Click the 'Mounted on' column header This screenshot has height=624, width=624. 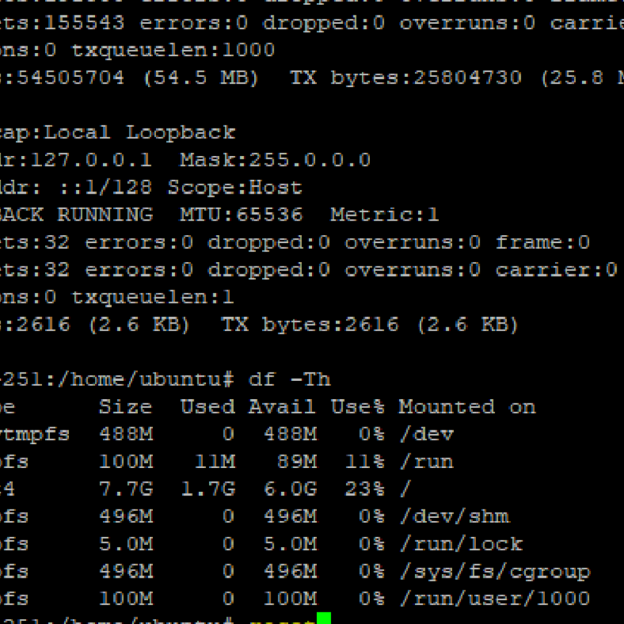(467, 407)
